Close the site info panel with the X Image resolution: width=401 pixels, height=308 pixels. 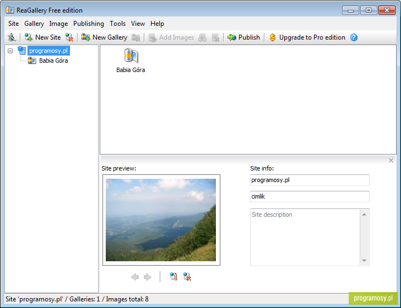(x=391, y=161)
